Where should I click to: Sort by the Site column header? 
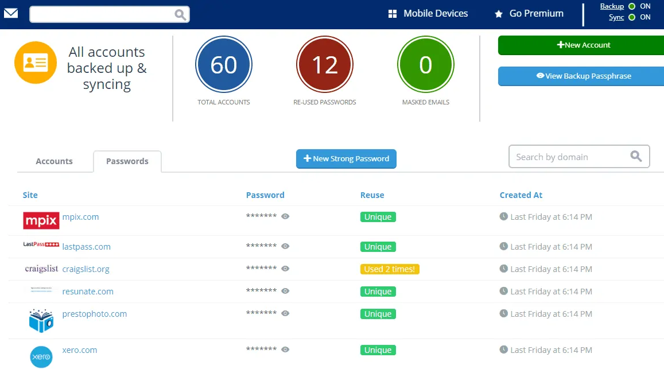pyautogui.click(x=30, y=195)
